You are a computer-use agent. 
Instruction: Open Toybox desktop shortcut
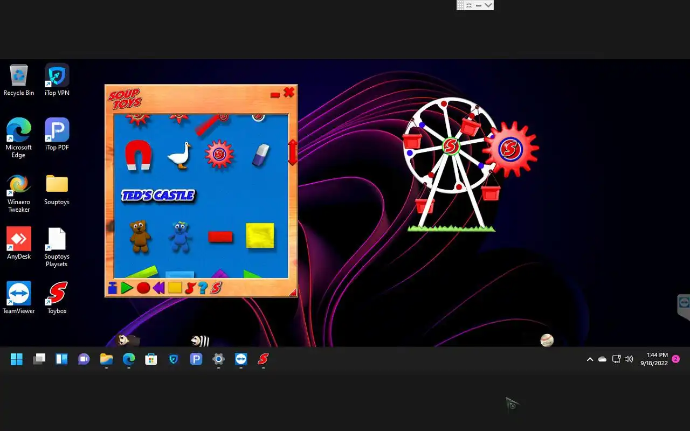[x=57, y=298]
